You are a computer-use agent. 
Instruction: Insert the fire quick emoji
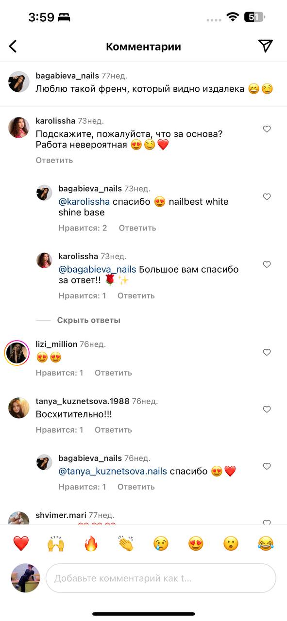(x=91, y=543)
